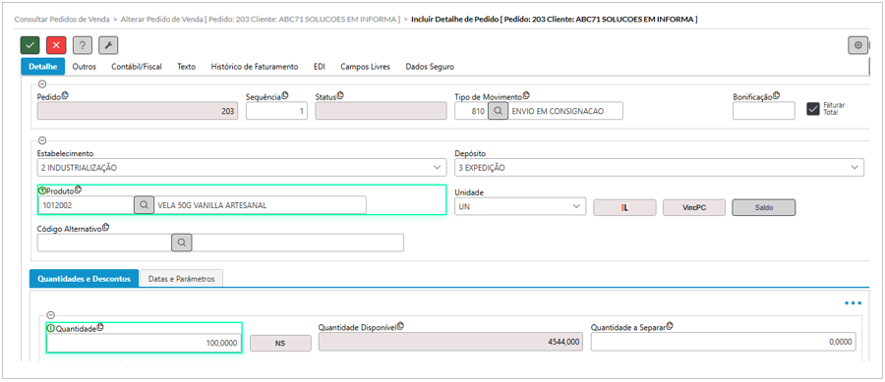The height and width of the screenshot is (382, 885).
Task: Click the Tipo de Movimento code field
Action: coord(471,112)
